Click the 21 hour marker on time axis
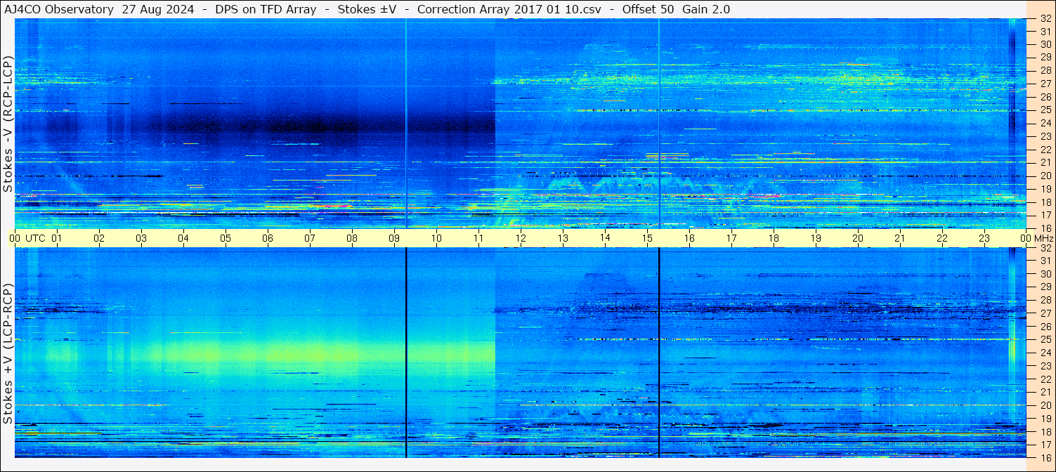Viewport: 1056px width, 472px height. 900,238
